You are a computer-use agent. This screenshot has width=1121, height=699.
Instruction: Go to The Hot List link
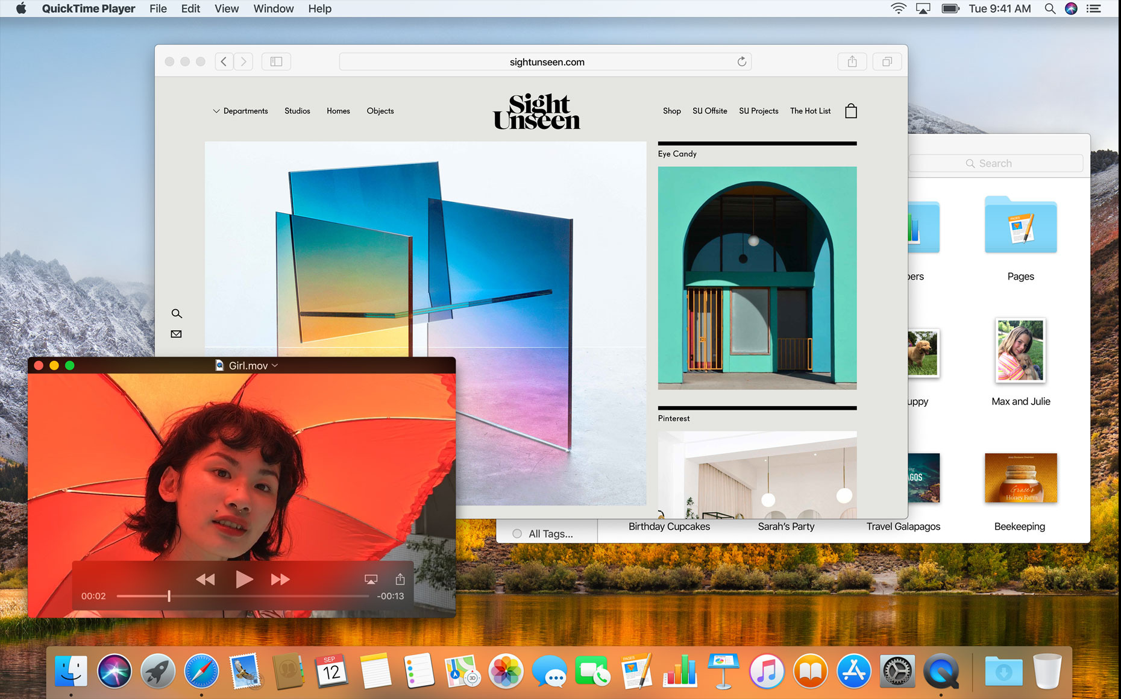[810, 111]
